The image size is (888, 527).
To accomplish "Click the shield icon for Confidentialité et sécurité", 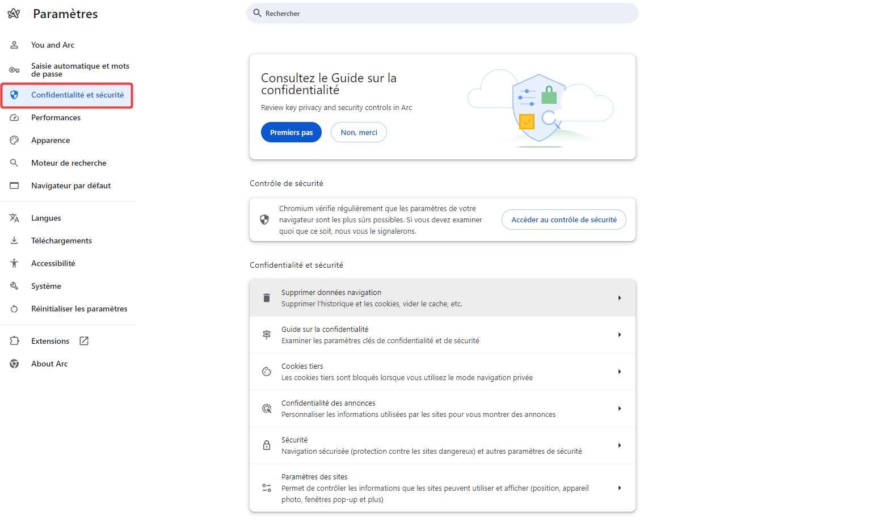I will (x=14, y=95).
